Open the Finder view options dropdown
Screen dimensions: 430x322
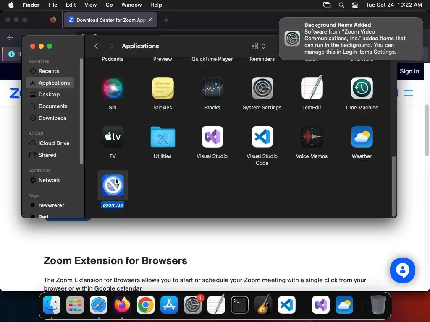(258, 46)
